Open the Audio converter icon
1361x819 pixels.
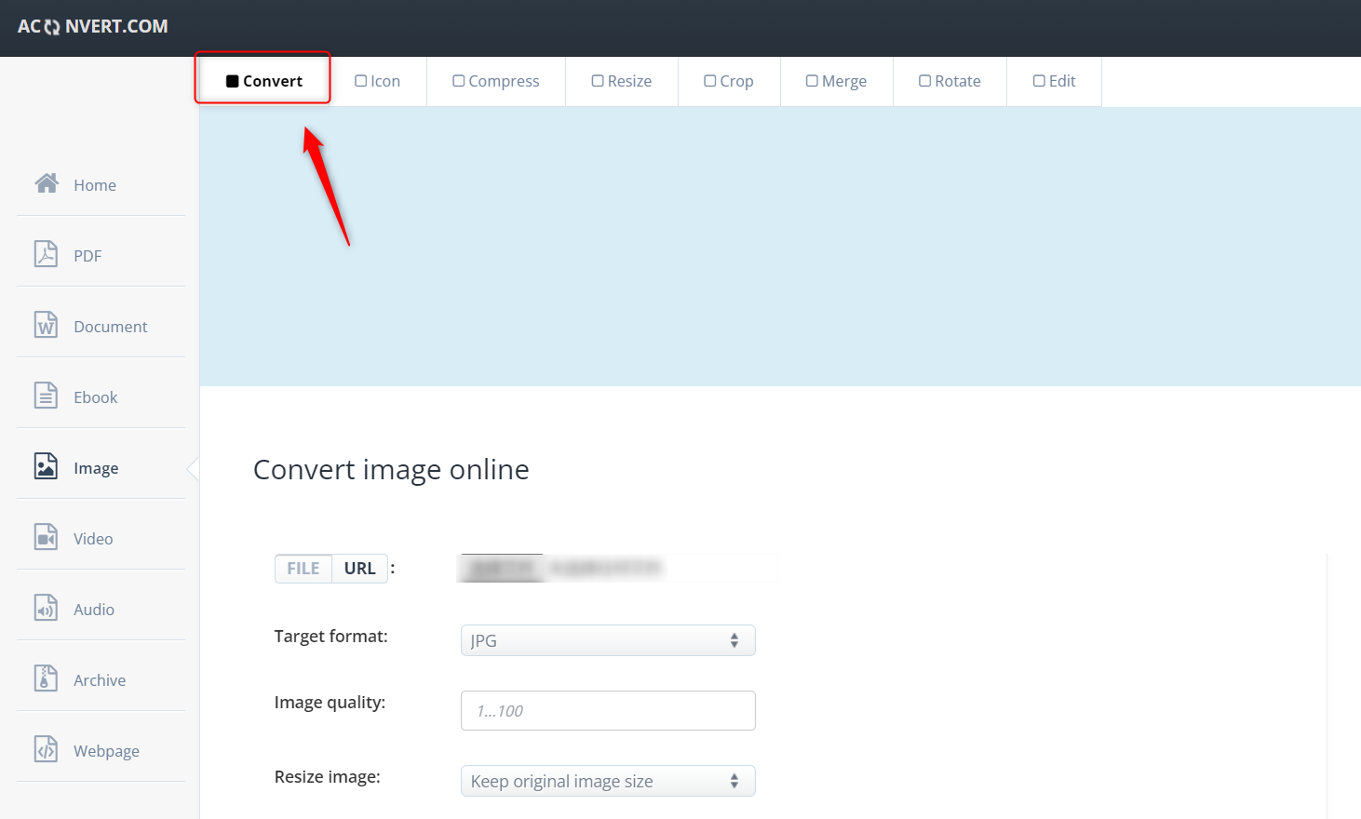coord(46,608)
